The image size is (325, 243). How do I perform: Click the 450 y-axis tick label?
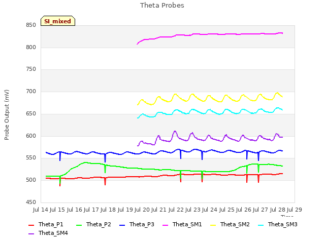pos(31,202)
